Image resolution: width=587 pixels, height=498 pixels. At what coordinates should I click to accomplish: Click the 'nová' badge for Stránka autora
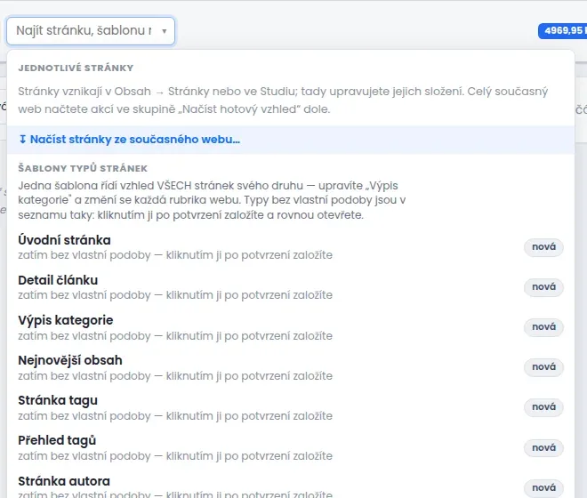(x=543, y=488)
